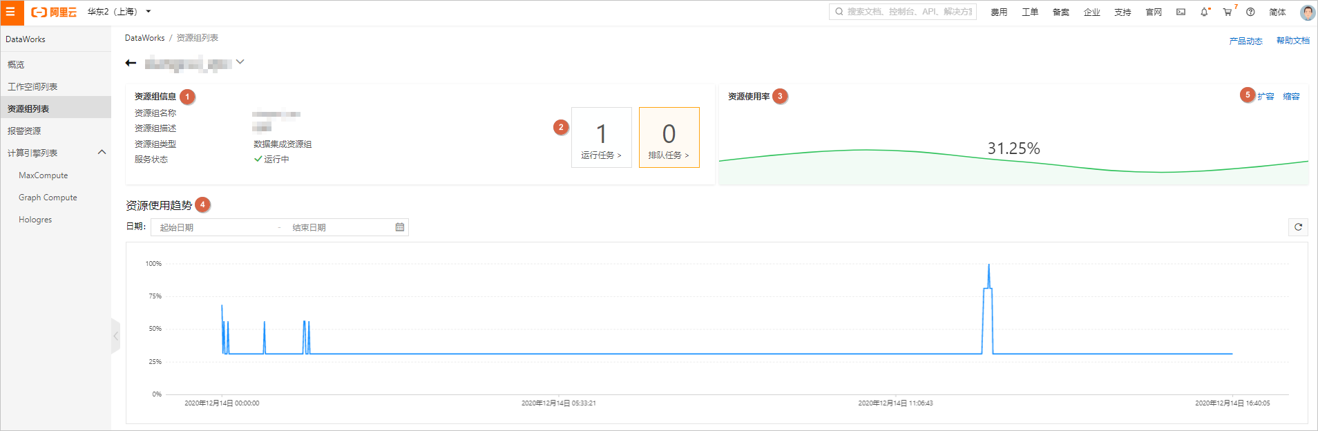This screenshot has width=1318, height=431.
Task: Open the 企业 menu
Action: point(1092,12)
